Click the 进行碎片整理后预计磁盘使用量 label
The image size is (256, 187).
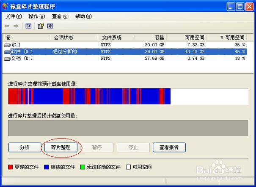click(x=42, y=116)
